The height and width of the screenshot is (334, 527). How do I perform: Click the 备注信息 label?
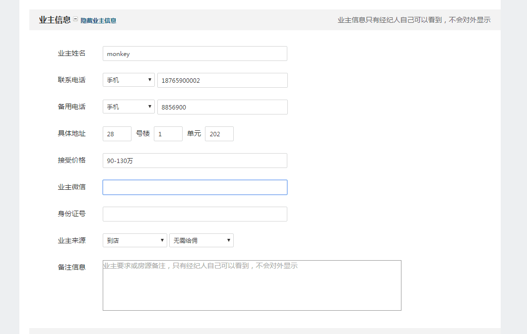[71, 267]
